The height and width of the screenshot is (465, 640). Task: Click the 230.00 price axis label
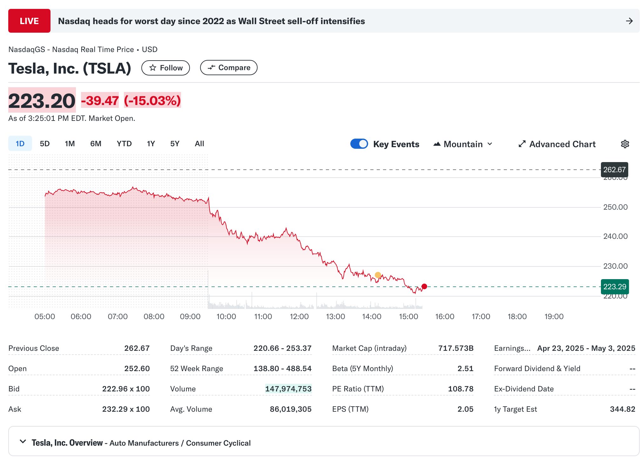click(x=616, y=266)
